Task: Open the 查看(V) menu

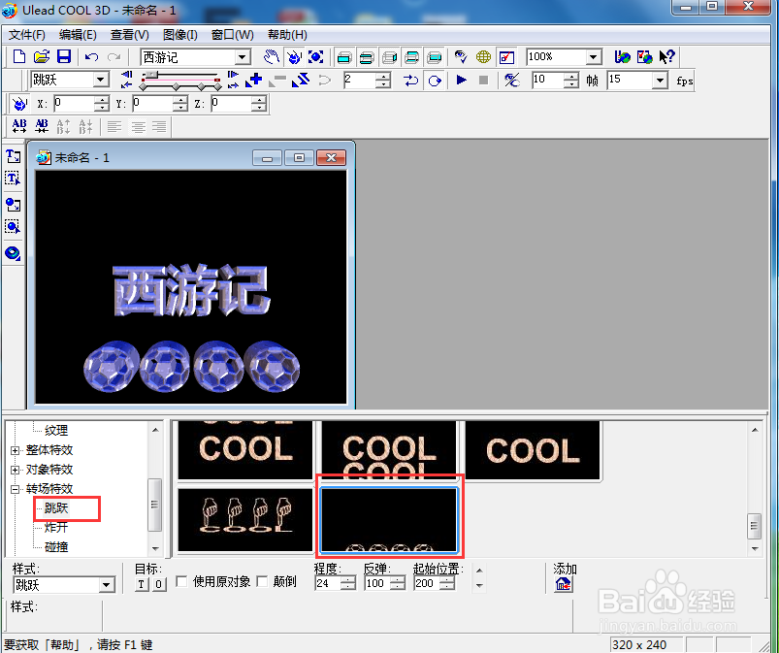Action: [x=130, y=35]
